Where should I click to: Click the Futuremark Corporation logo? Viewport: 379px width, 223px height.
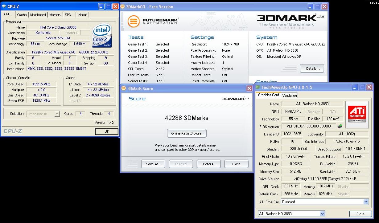tap(153, 22)
